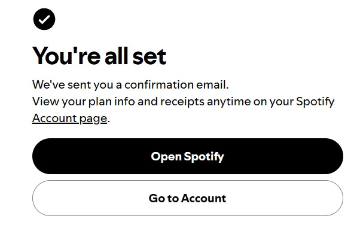Image resolution: width=360 pixels, height=234 pixels.
Task: Click the word "receipts" in the description
Action: [x=182, y=102]
